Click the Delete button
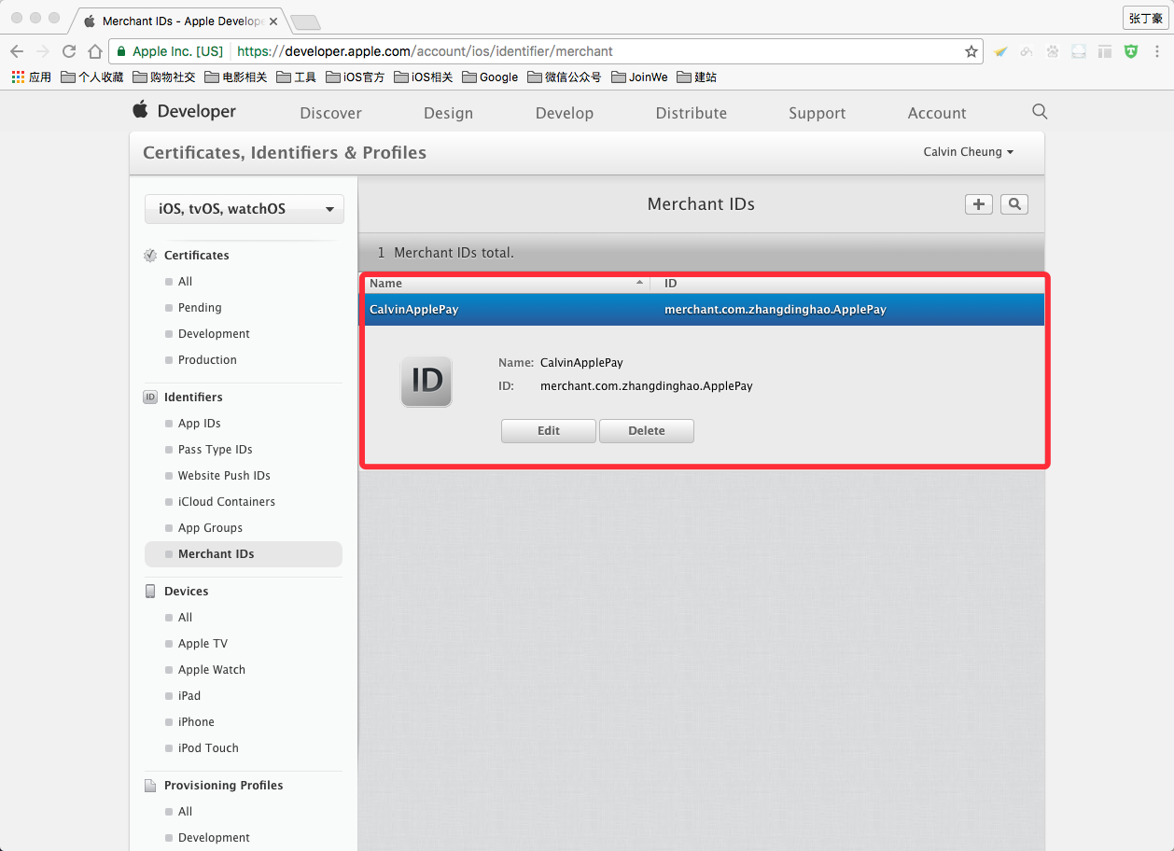Screen dimensions: 1174x851 [x=647, y=430]
